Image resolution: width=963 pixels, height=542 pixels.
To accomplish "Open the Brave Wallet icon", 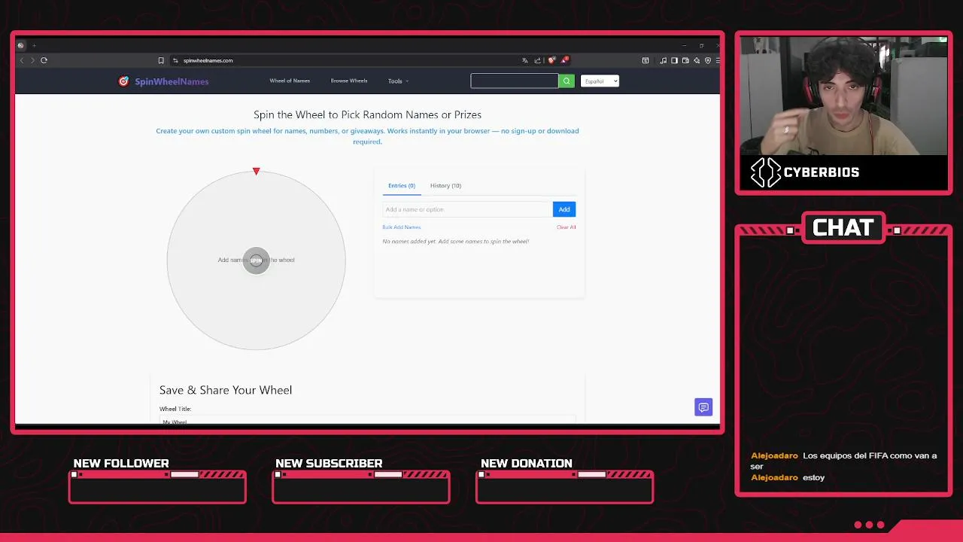I will point(685,60).
